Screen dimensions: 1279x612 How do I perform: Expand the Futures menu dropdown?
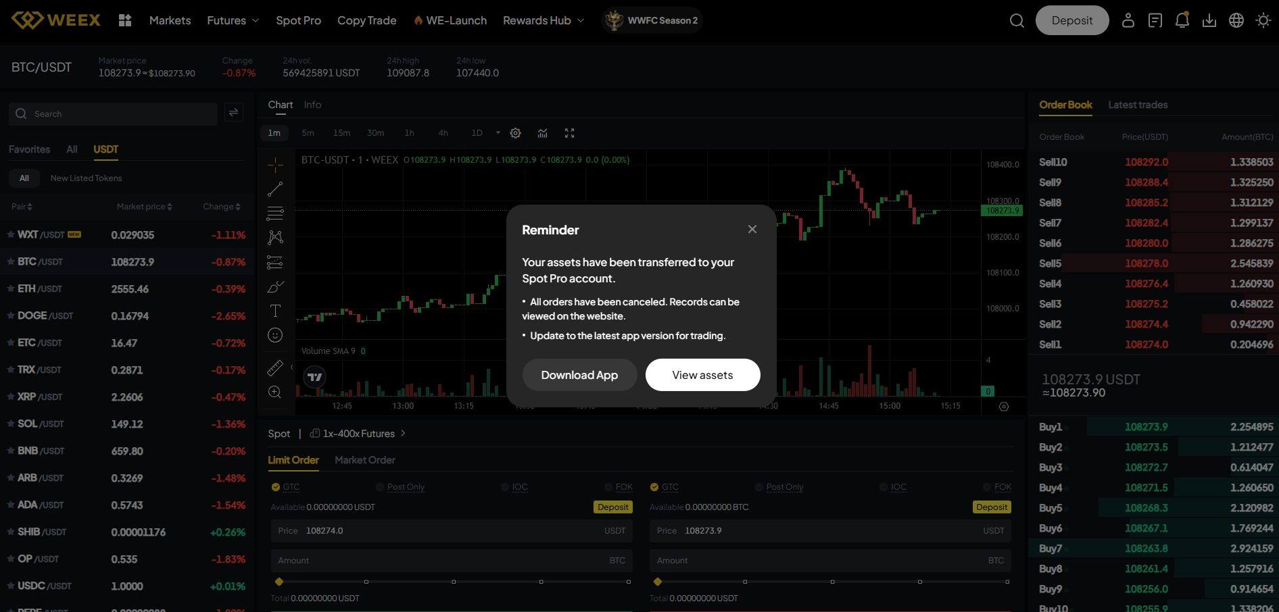(233, 20)
